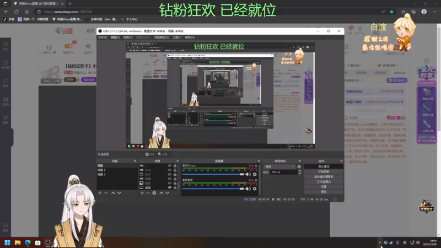Toggle visibility of the 图像 source

pos(170,183)
